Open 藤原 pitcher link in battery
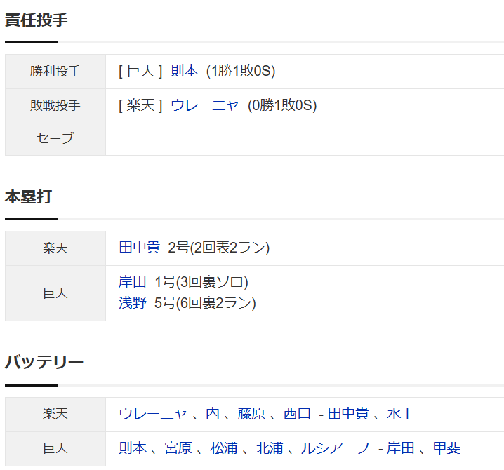The image size is (504, 470). [x=251, y=413]
